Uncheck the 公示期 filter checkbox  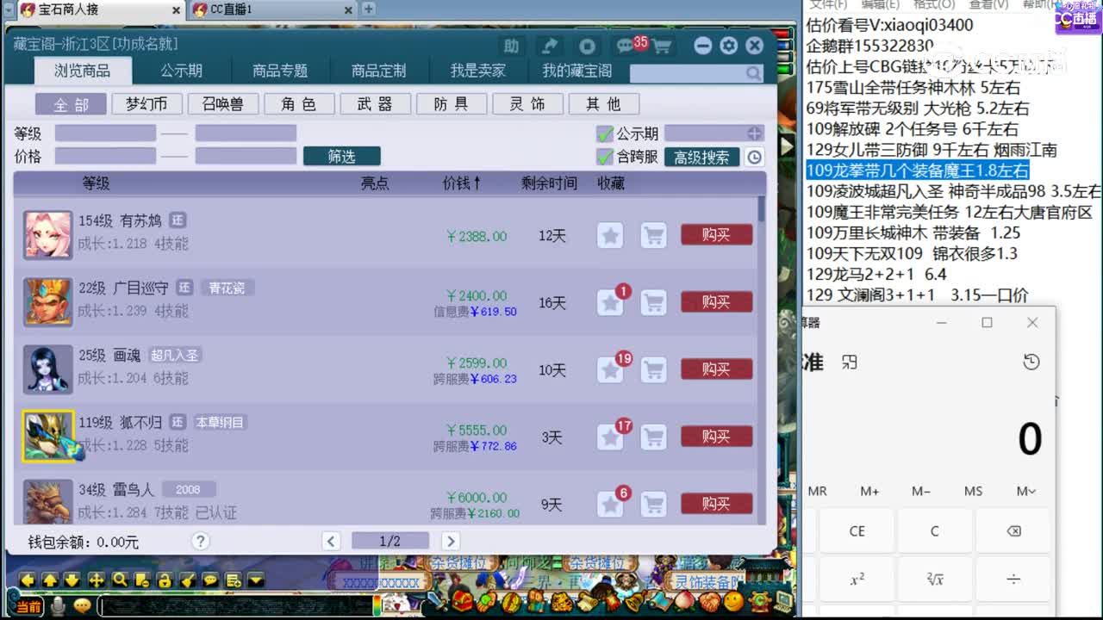coord(605,133)
